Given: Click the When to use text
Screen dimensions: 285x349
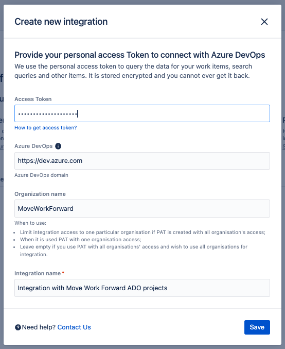Looking at the screenshot, I should tap(30, 223).
